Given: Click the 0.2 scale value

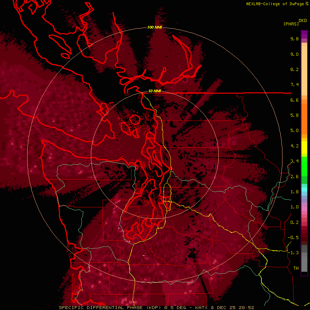Looking at the screenshot, I should (294, 223).
